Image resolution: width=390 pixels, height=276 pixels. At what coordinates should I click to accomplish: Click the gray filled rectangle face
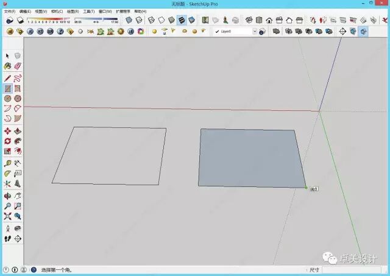click(251, 158)
